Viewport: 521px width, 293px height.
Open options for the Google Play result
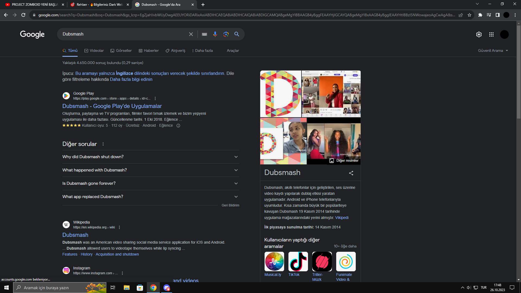coord(155,98)
